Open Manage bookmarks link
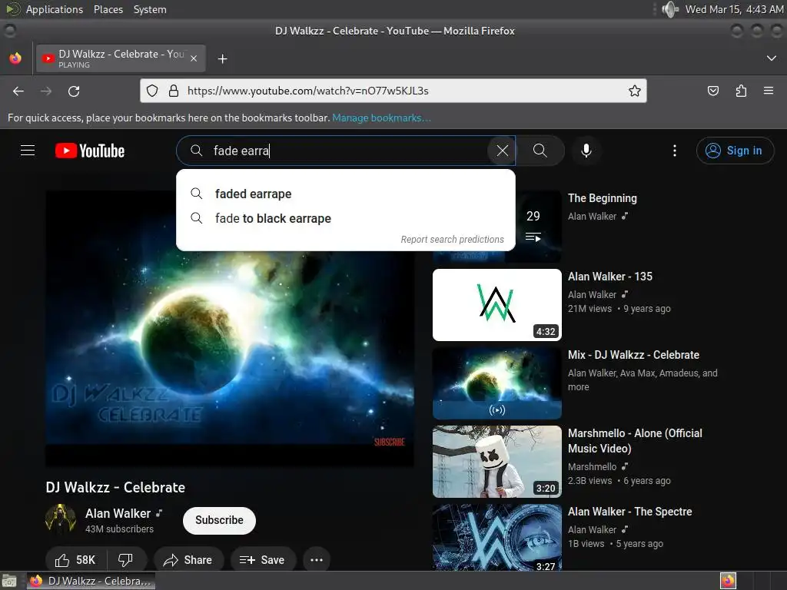 point(381,118)
